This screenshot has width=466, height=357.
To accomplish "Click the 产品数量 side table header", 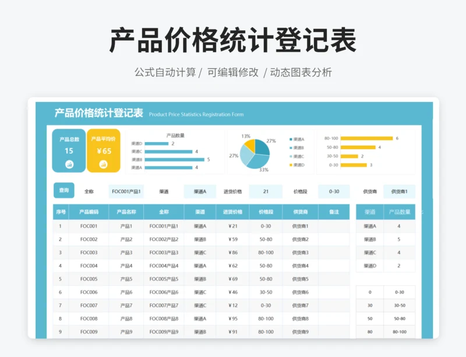I will pyautogui.click(x=400, y=212).
